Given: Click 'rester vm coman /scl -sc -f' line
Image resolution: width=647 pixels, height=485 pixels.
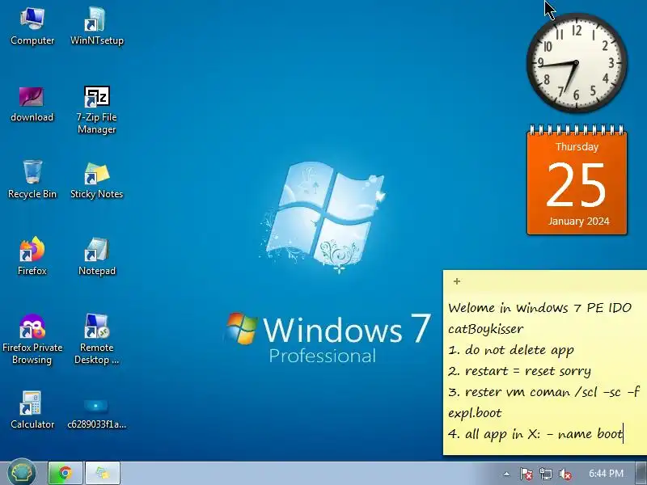Looking at the screenshot, I should (544, 392).
